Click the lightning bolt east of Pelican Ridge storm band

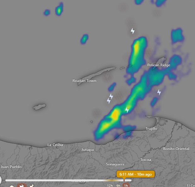click(x=159, y=92)
